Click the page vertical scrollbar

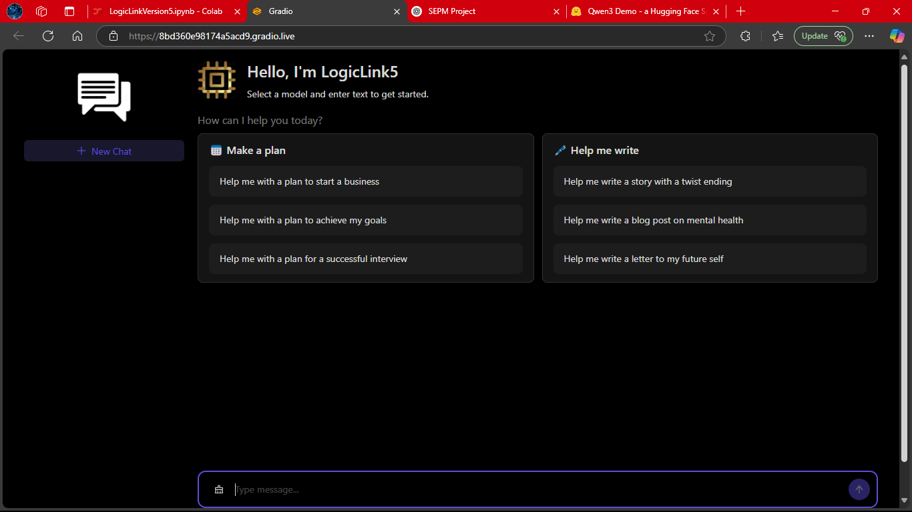pos(905,263)
